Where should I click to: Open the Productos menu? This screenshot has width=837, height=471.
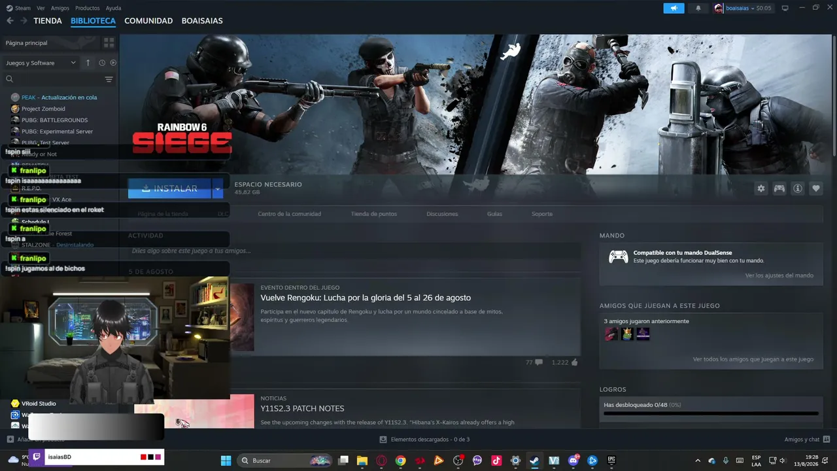(x=88, y=8)
